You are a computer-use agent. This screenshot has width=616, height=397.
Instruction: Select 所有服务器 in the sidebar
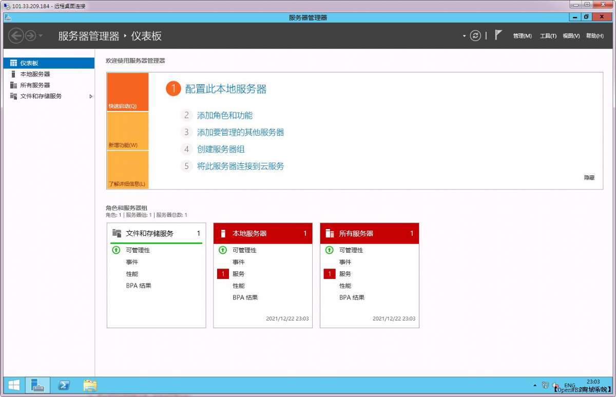pos(32,85)
